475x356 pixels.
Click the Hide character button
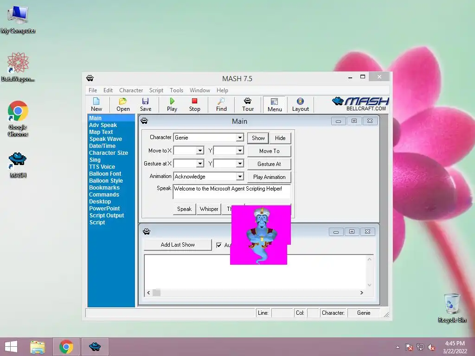click(280, 138)
